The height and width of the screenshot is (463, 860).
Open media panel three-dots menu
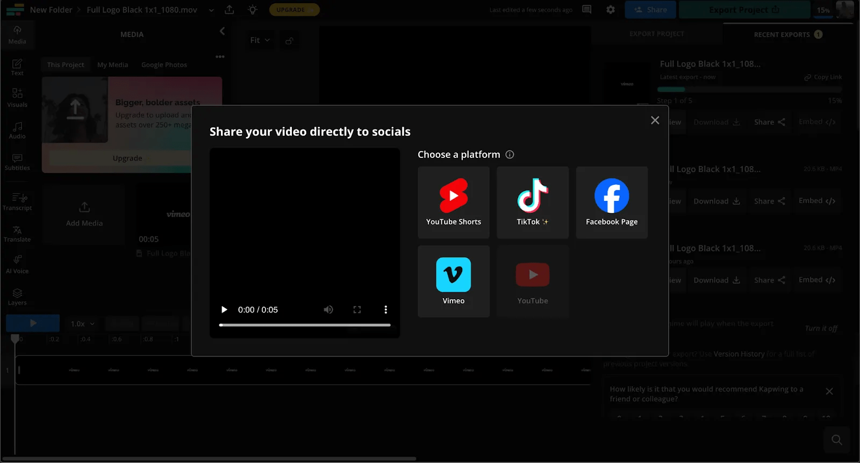tap(220, 56)
